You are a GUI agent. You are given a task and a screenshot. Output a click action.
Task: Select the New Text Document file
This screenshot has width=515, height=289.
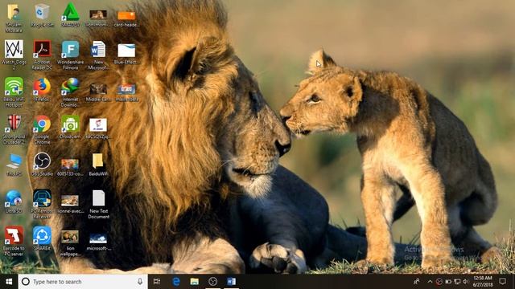[98, 205]
